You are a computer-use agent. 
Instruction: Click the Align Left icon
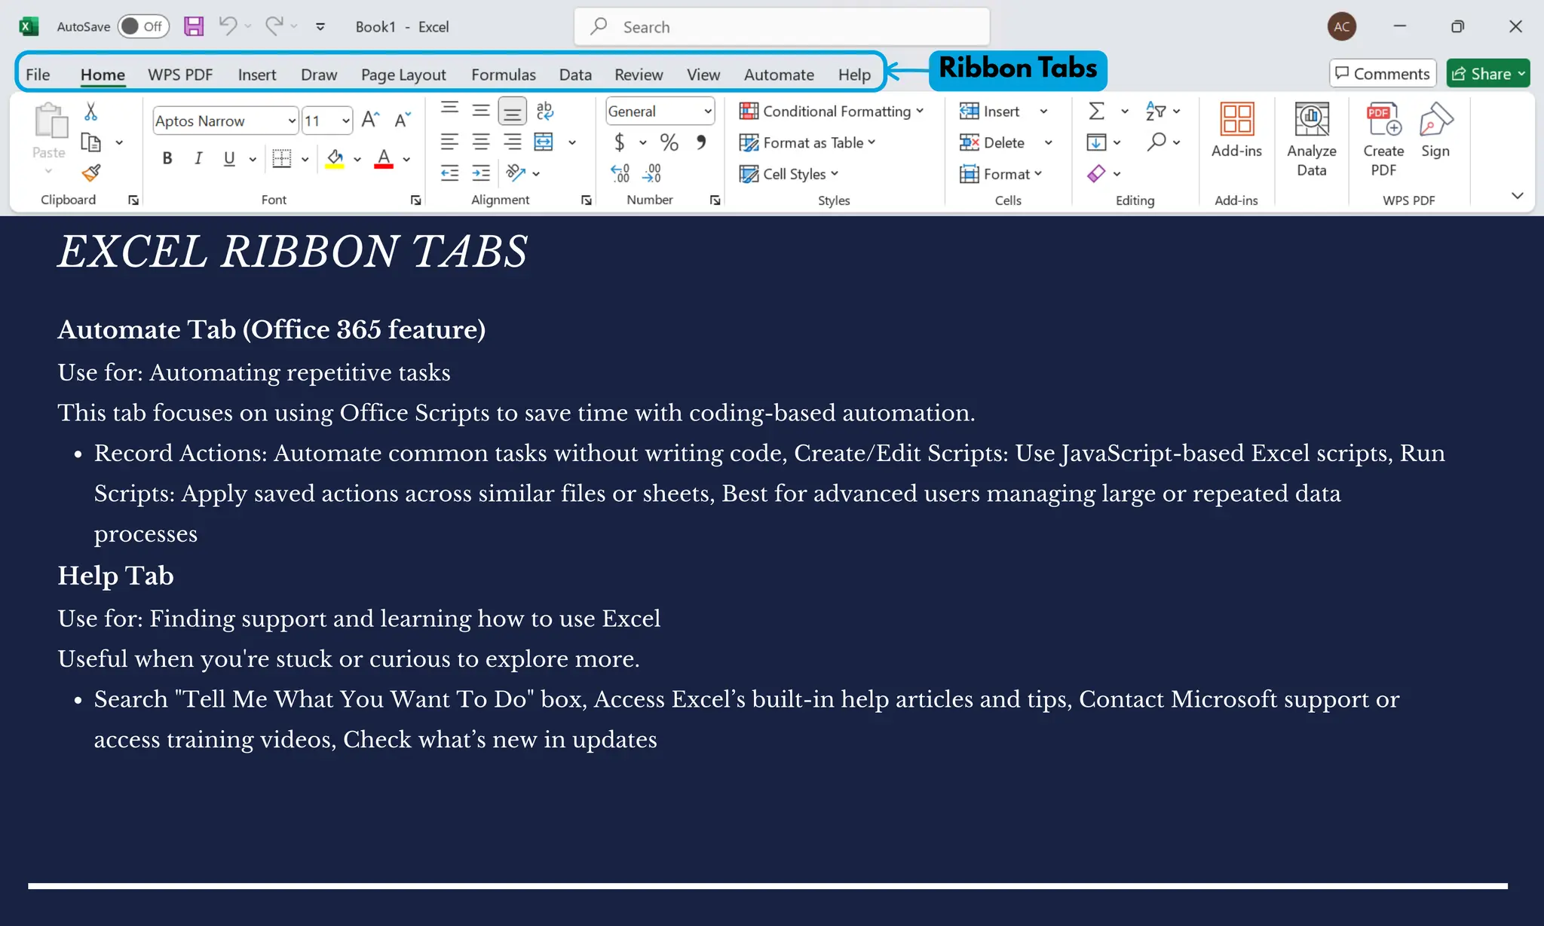[450, 142]
